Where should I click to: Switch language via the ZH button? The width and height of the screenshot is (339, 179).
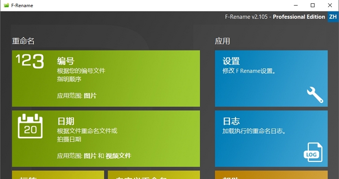(x=333, y=17)
